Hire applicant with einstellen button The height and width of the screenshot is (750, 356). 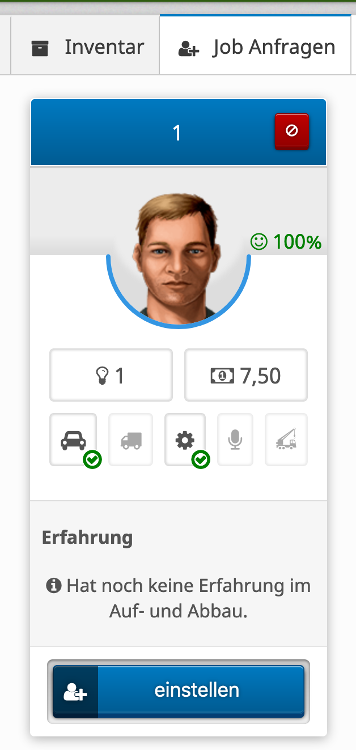coord(179,691)
